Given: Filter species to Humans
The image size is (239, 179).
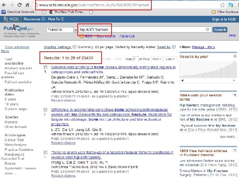Looking at the screenshot, I should pos(11,122).
